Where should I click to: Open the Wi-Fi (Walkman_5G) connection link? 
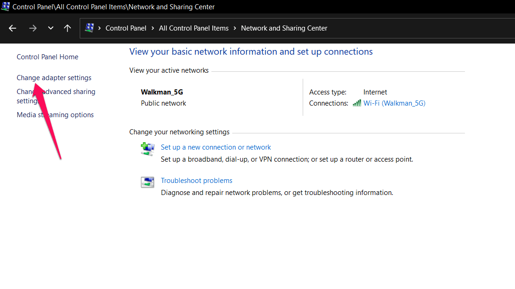point(394,103)
